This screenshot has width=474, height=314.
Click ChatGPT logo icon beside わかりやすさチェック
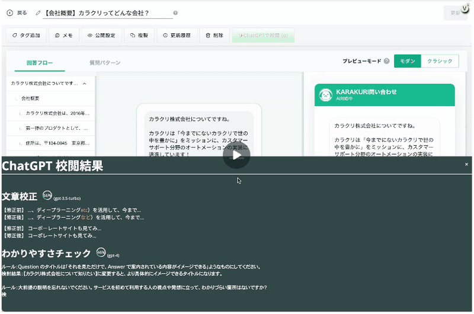pos(101,252)
